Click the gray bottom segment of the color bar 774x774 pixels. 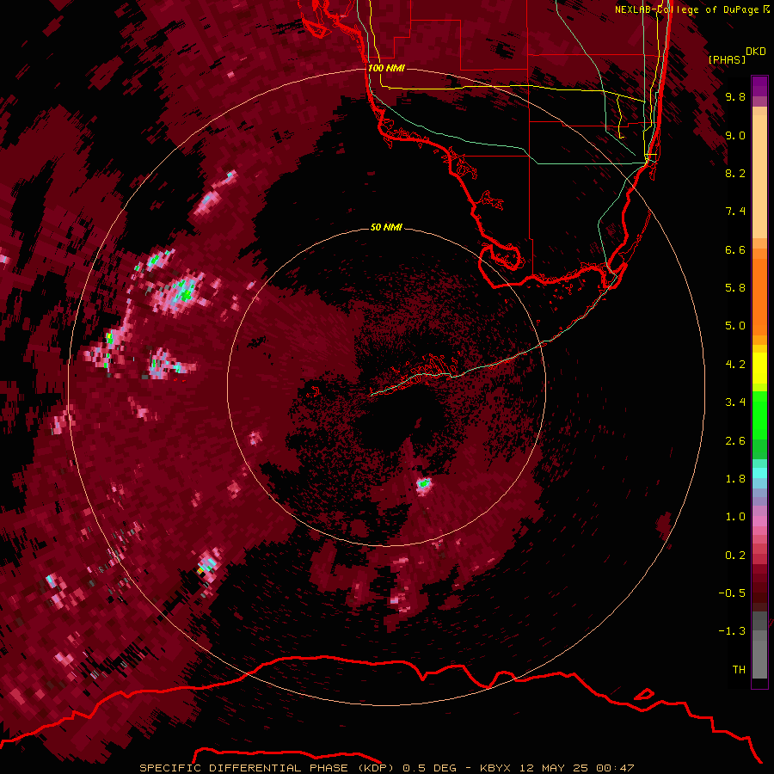(759, 647)
